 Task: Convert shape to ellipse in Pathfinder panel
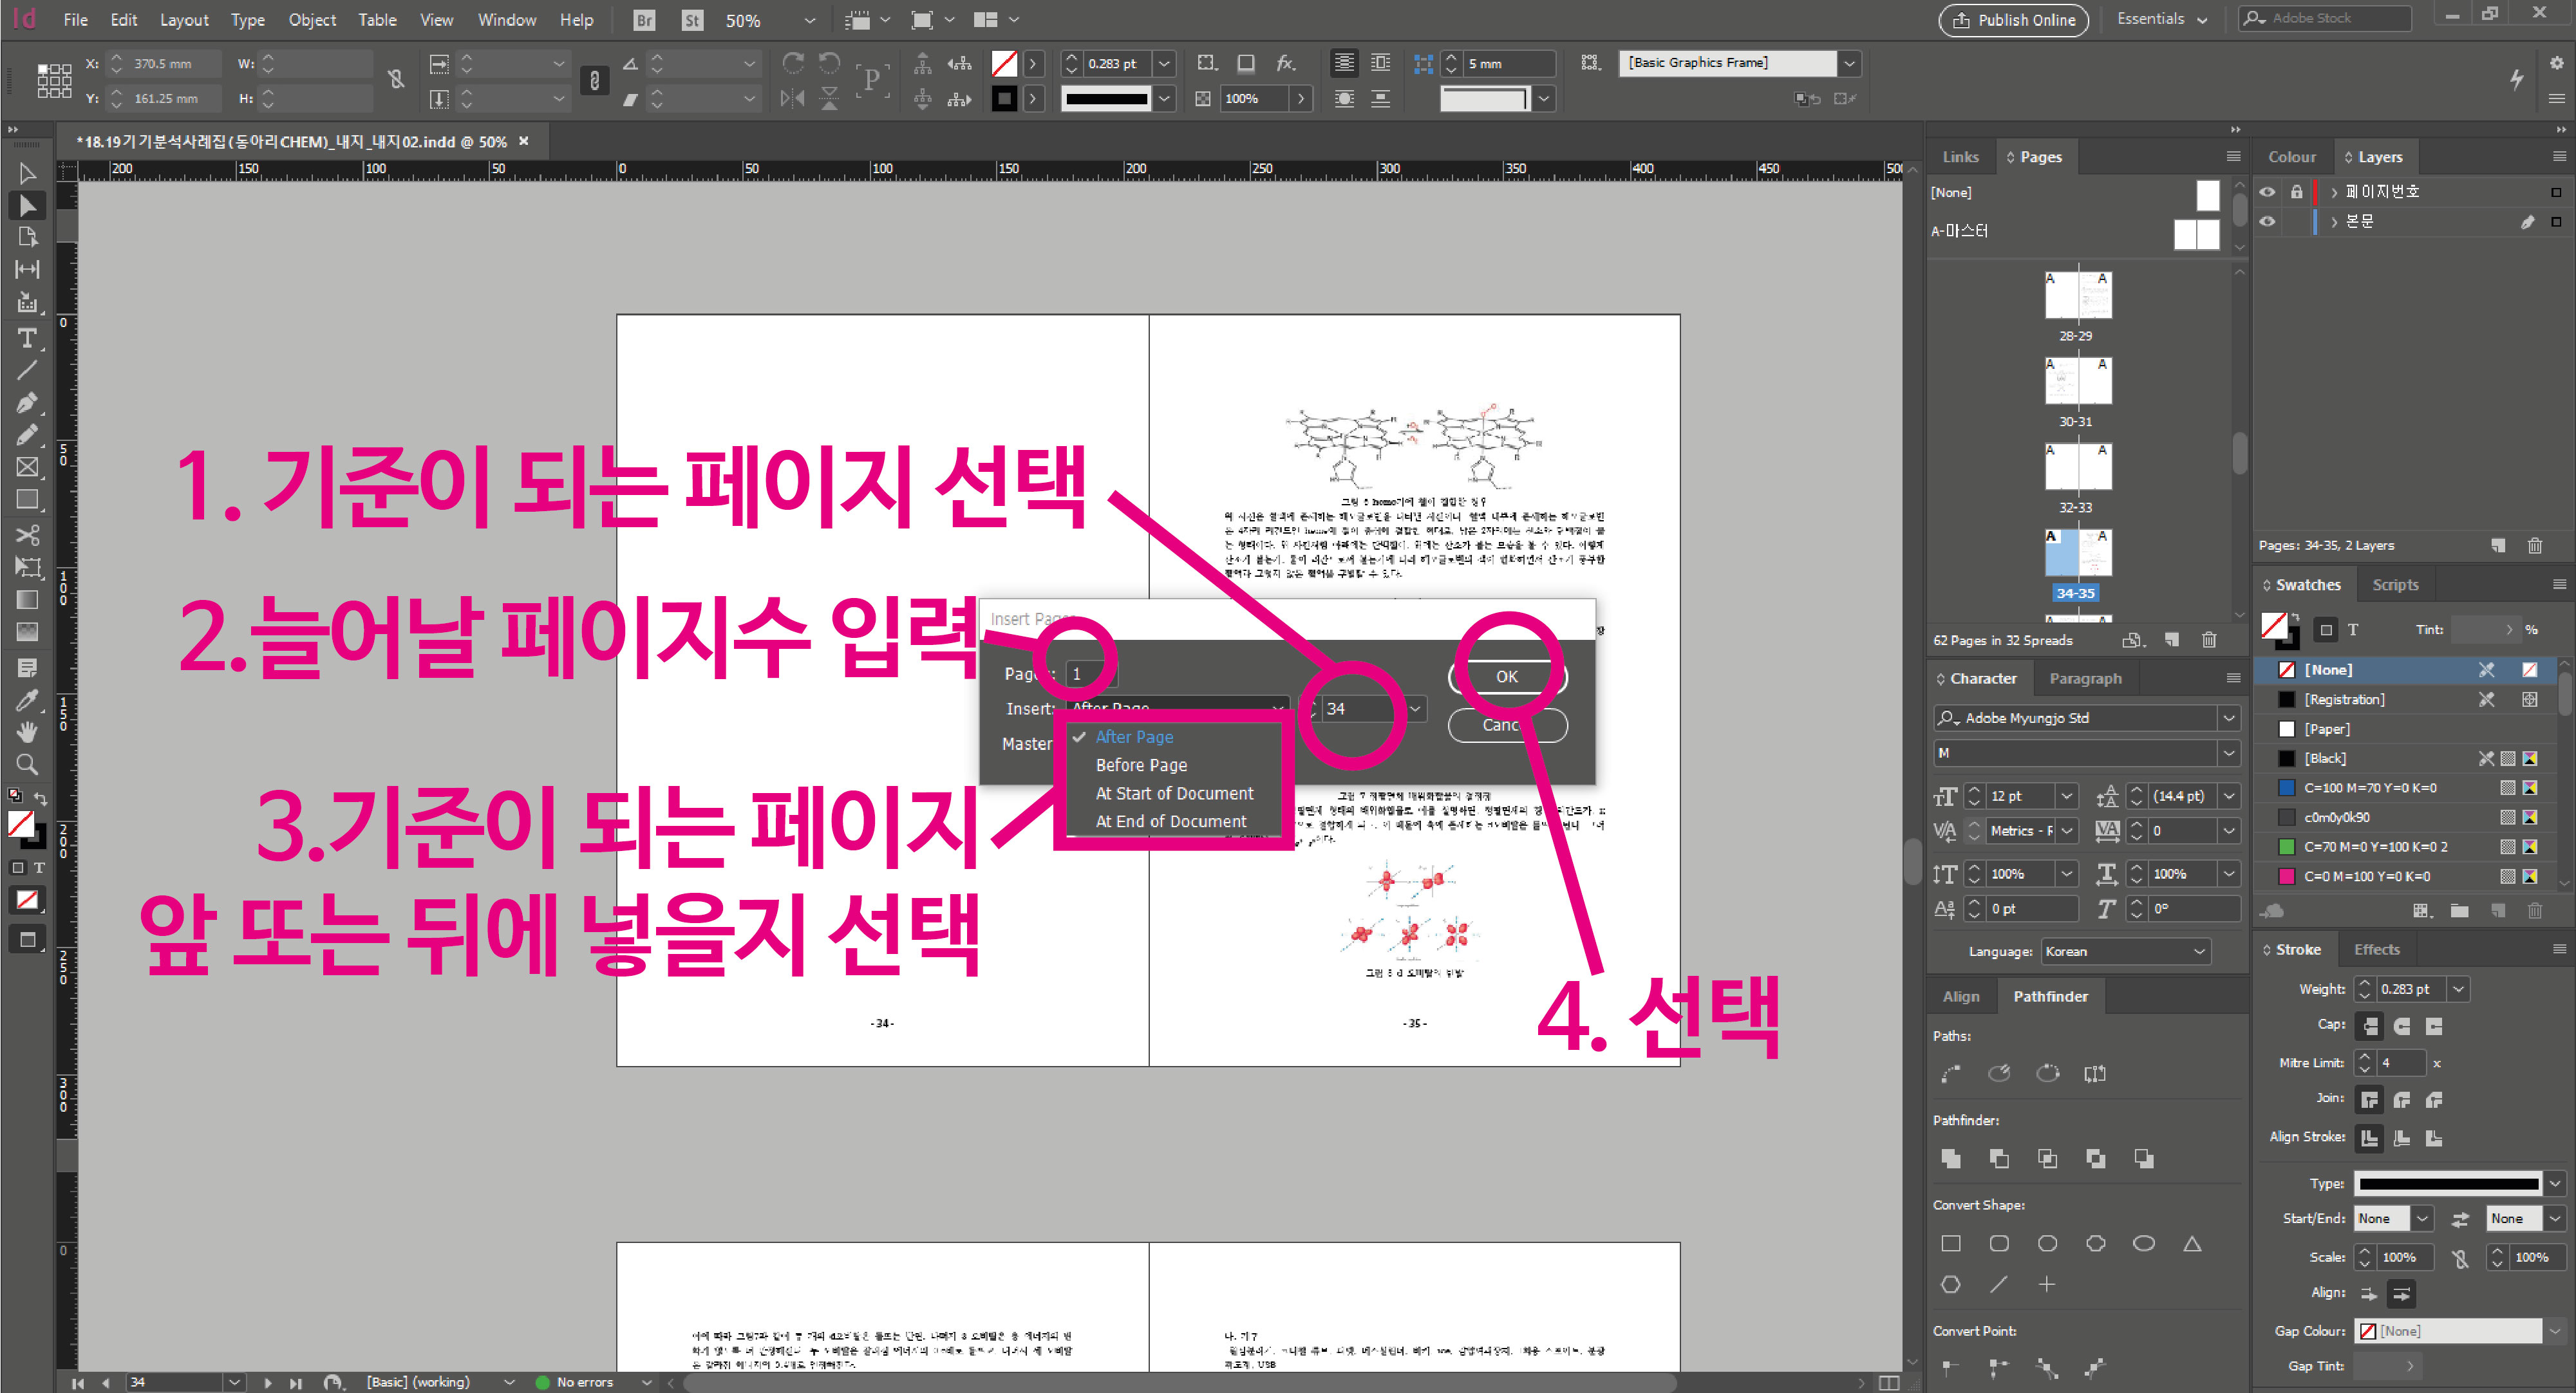coord(2143,1243)
